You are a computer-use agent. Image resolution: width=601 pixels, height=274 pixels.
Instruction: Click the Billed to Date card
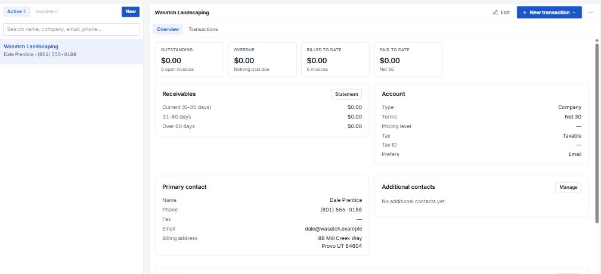point(335,60)
